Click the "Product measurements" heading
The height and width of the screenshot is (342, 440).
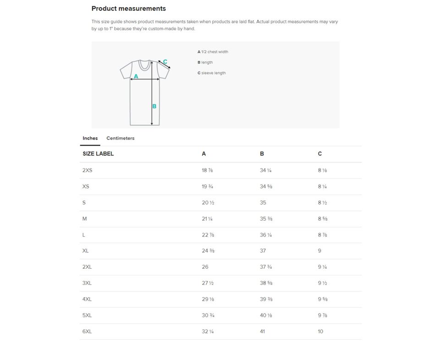click(129, 9)
